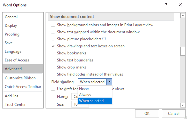Collapse the Field shading dropdown arrow
Viewport: 188px width, 120px height.
(109, 82)
